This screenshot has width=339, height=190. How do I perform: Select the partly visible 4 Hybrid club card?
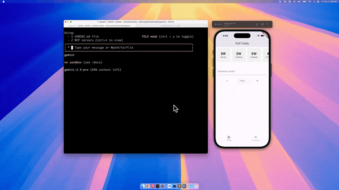pyautogui.click(x=266, y=55)
